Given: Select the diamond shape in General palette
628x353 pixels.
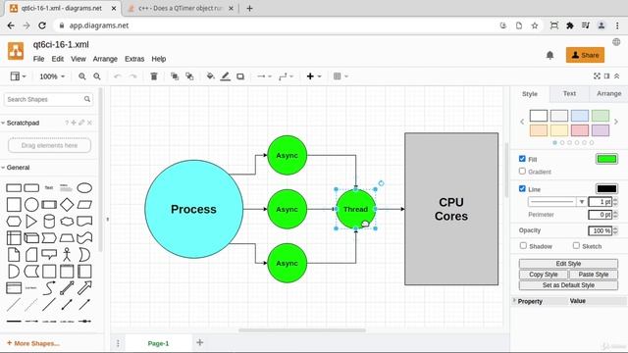Looking at the screenshot, I should (x=67, y=205).
